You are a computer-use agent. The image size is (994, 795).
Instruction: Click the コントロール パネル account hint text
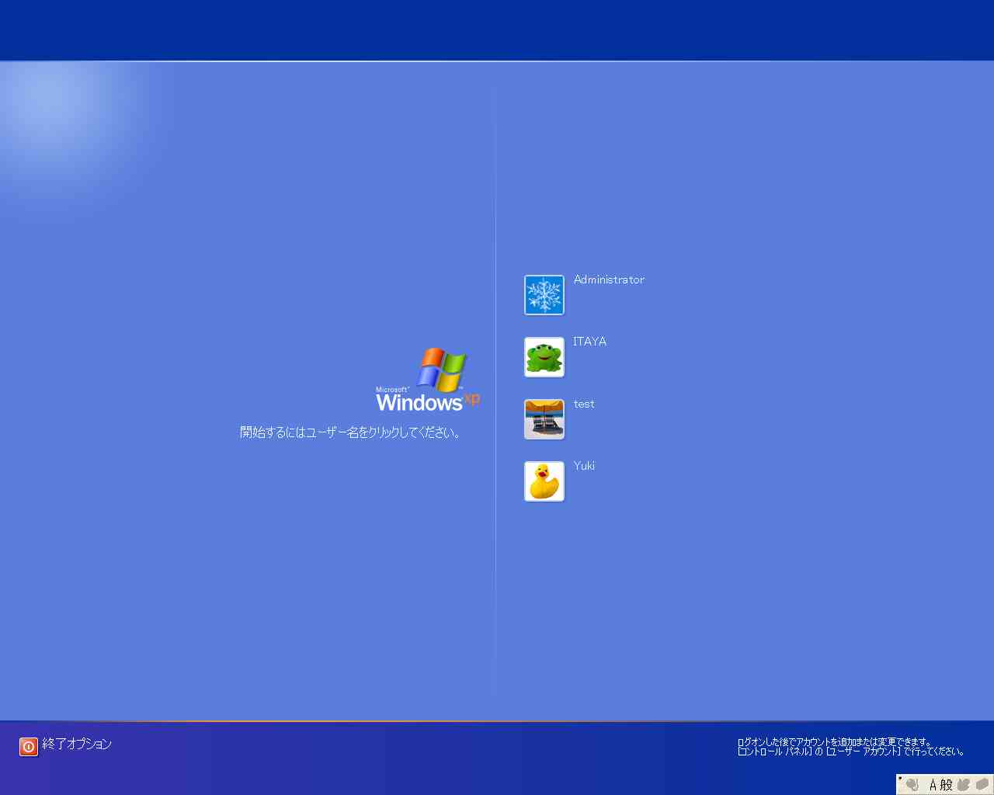pos(850,747)
